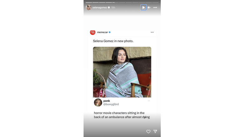Share story using paper plane icon
The width and height of the screenshot is (244, 137).
point(155,131)
